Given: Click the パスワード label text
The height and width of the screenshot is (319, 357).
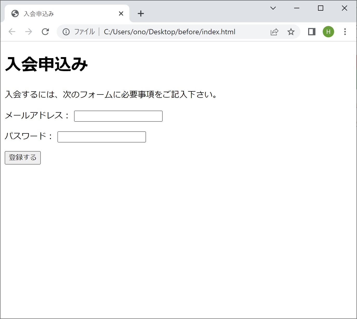Looking at the screenshot, I should pyautogui.click(x=29, y=136).
